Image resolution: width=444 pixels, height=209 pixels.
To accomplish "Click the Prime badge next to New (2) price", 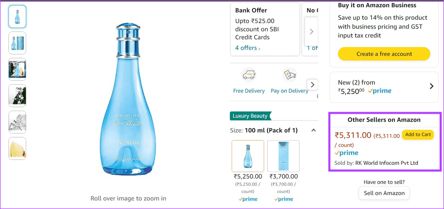I will coord(380,90).
